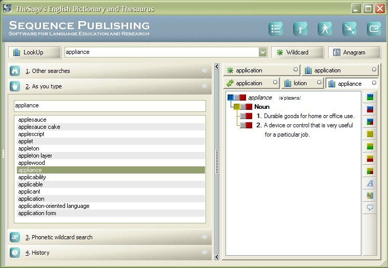
Task: Close the appliance tab
Action: (x=374, y=83)
